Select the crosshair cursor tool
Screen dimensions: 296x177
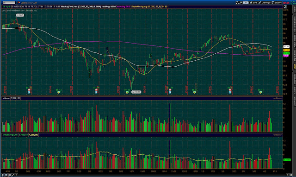tap(3, 175)
